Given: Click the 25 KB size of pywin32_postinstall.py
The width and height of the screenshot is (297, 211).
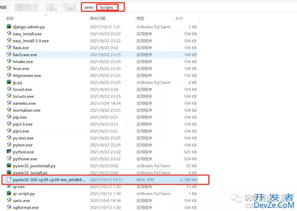Looking at the screenshot, I should (x=191, y=166).
